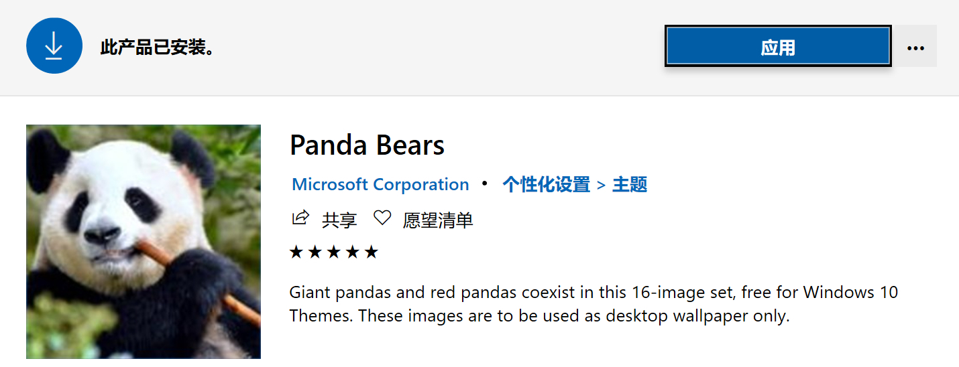Click the second rating star

coord(315,252)
